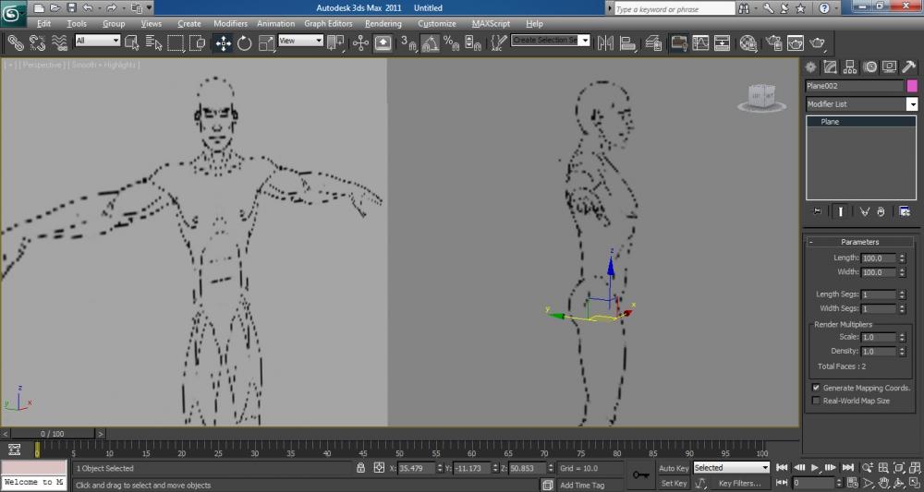Toggle the Auto Key button
Image resolution: width=924 pixels, height=492 pixels.
[x=674, y=468]
